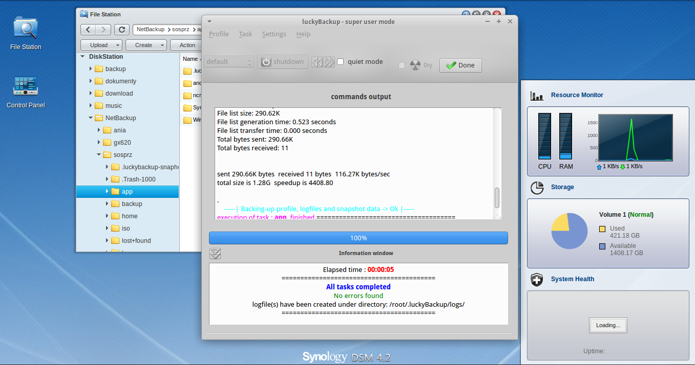Expand the .Trash-1000 folder node
The width and height of the screenshot is (695, 365).
[107, 179]
